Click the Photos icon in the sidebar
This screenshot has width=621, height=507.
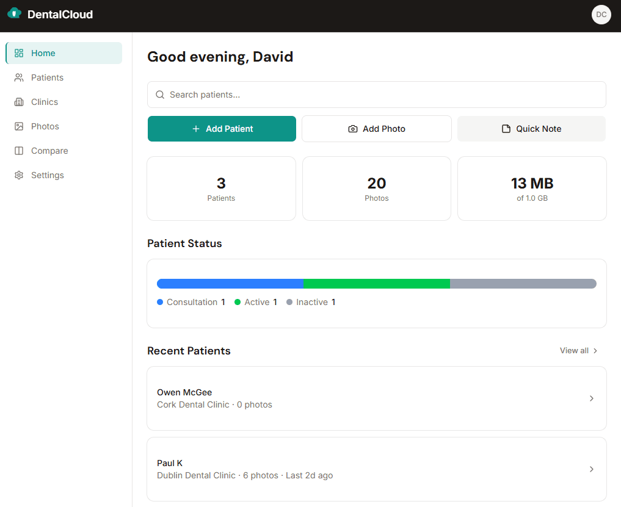[x=19, y=126]
